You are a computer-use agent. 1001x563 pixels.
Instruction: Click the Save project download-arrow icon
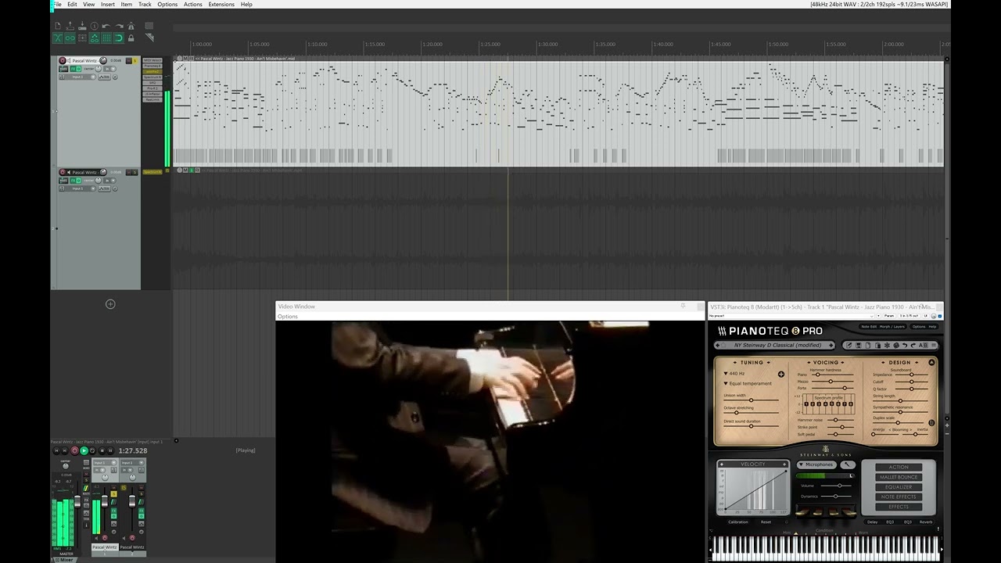82,26
